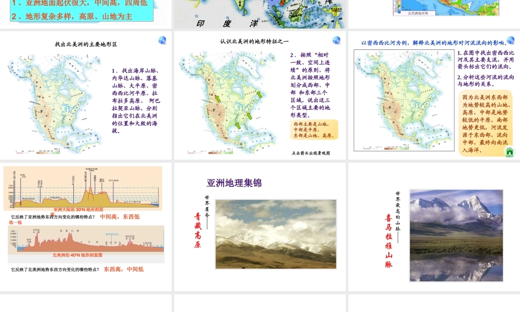Click the red text 喜马拉雅山脉

pos(388,241)
